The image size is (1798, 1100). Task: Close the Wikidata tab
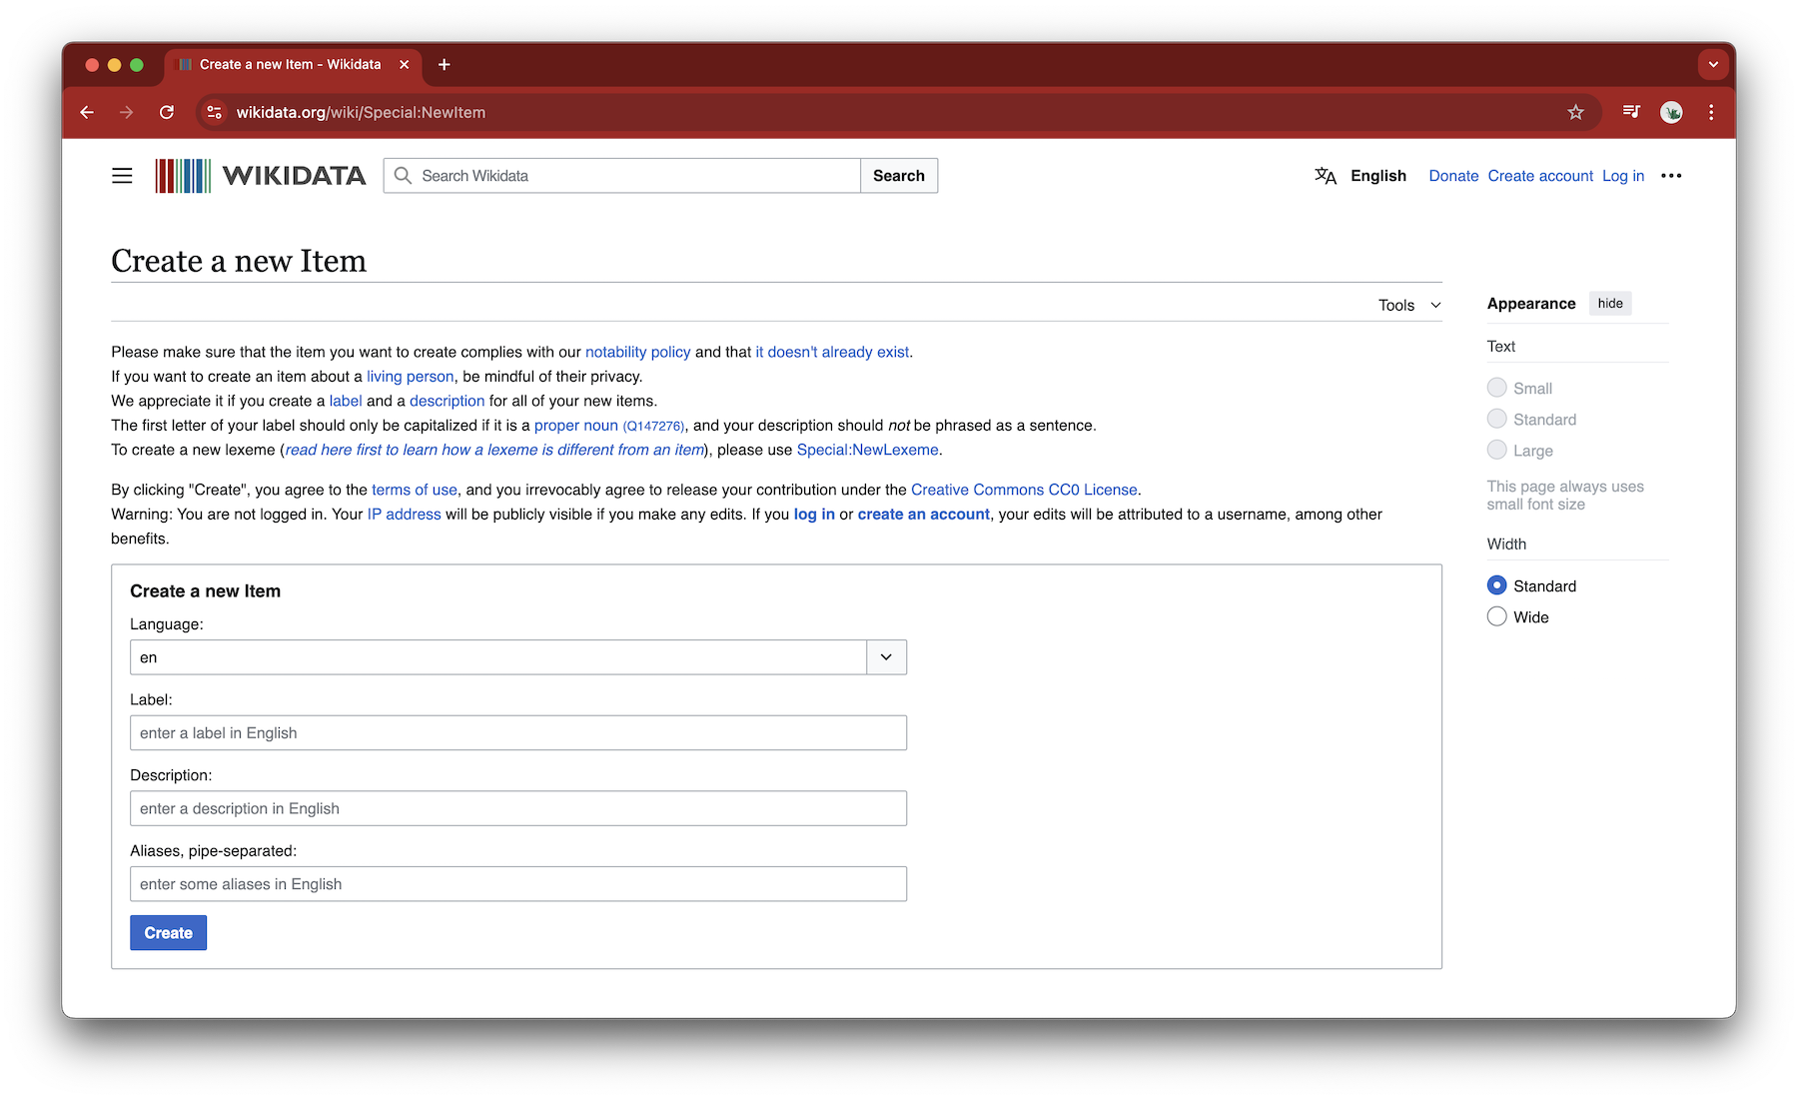[x=405, y=65]
